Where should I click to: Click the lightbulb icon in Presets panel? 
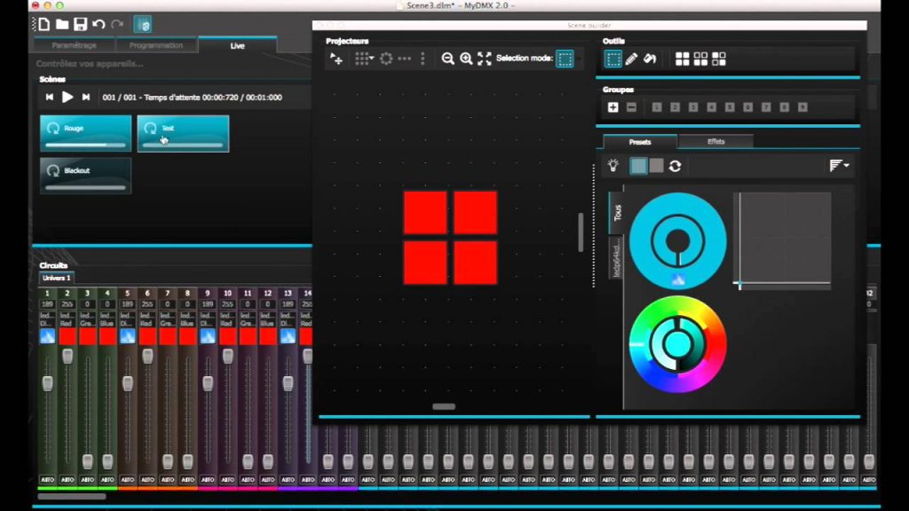click(x=613, y=166)
